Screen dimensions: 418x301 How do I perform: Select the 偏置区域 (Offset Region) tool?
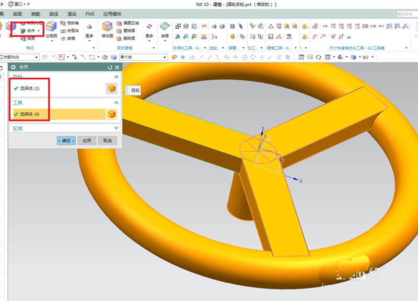(x=127, y=23)
